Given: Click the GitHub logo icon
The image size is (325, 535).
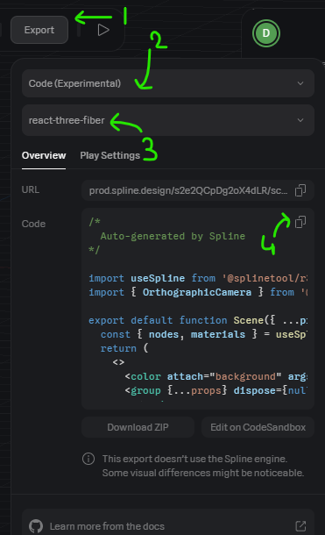Looking at the screenshot, I should tap(36, 526).
